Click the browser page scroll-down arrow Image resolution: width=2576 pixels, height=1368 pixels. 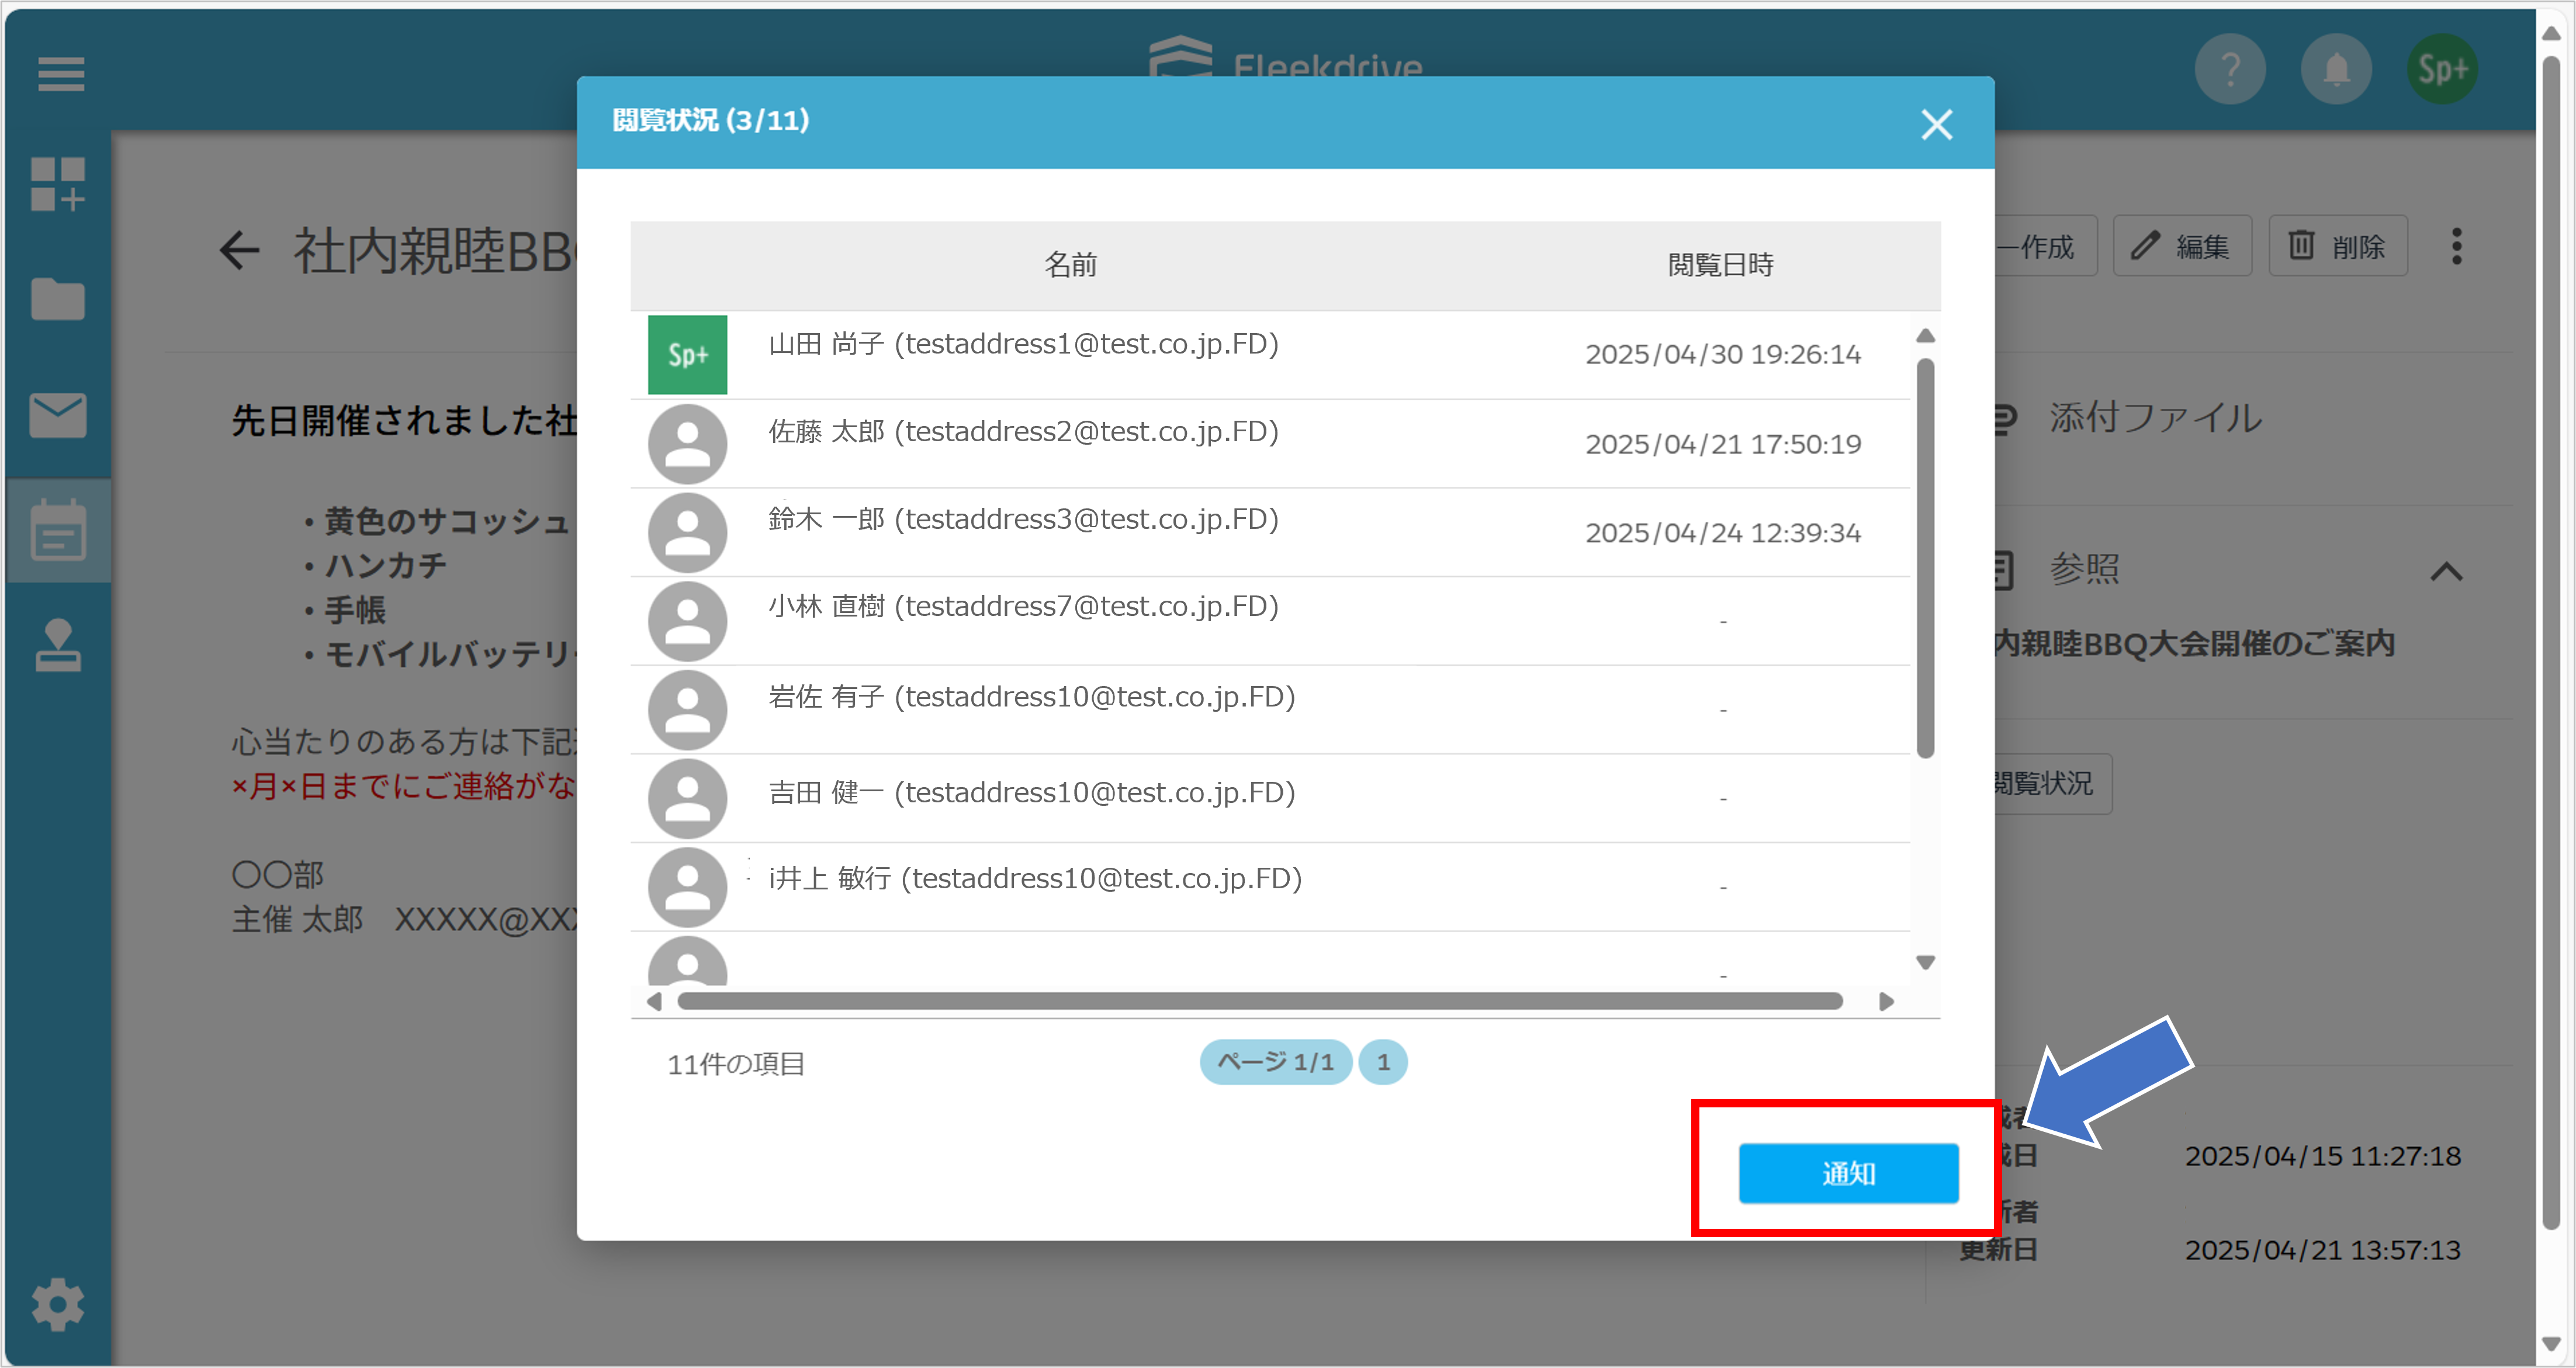[2551, 1343]
